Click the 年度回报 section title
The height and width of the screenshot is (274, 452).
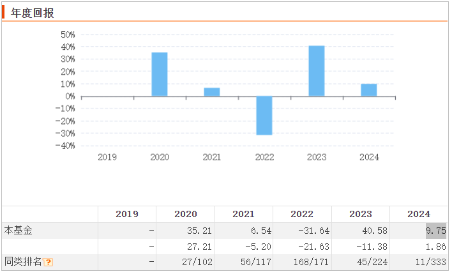(x=33, y=12)
